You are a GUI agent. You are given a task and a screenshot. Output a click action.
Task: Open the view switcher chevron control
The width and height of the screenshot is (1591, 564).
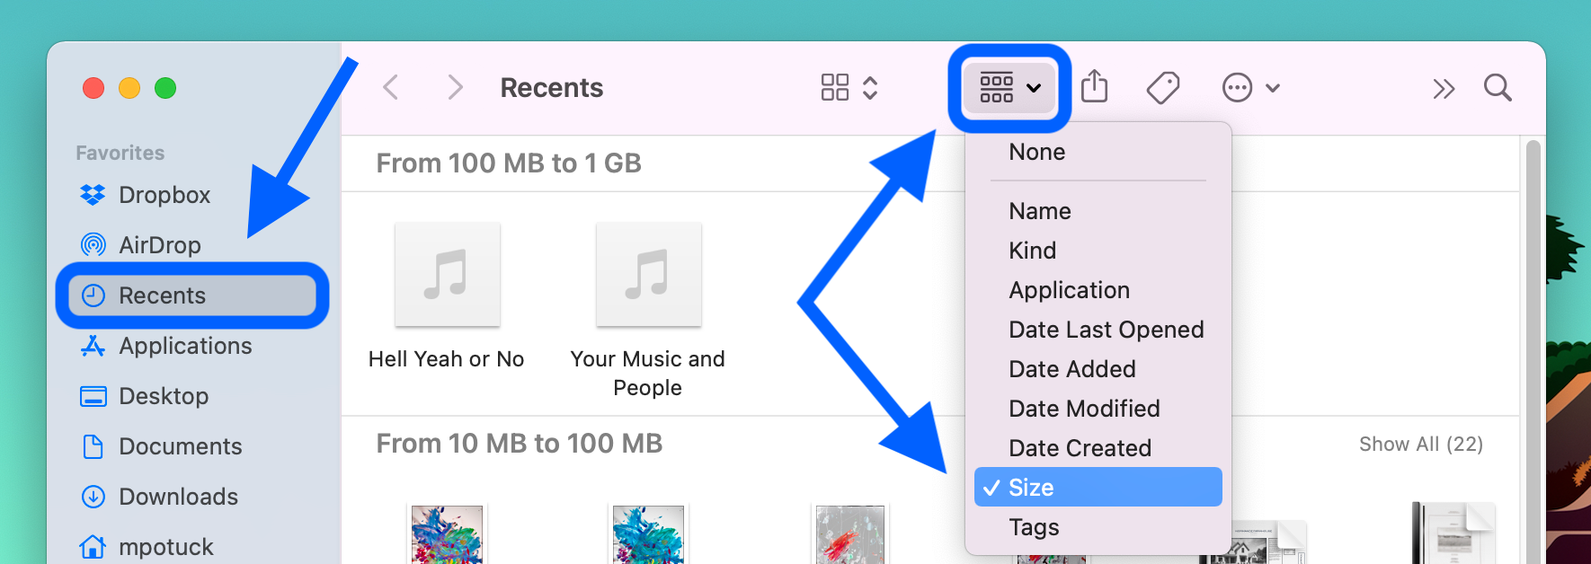tap(870, 87)
